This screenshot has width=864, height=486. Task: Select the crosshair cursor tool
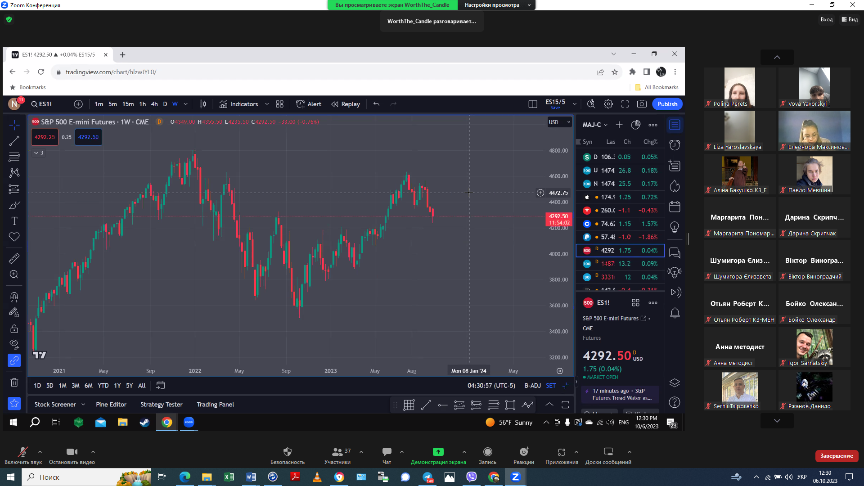14,125
